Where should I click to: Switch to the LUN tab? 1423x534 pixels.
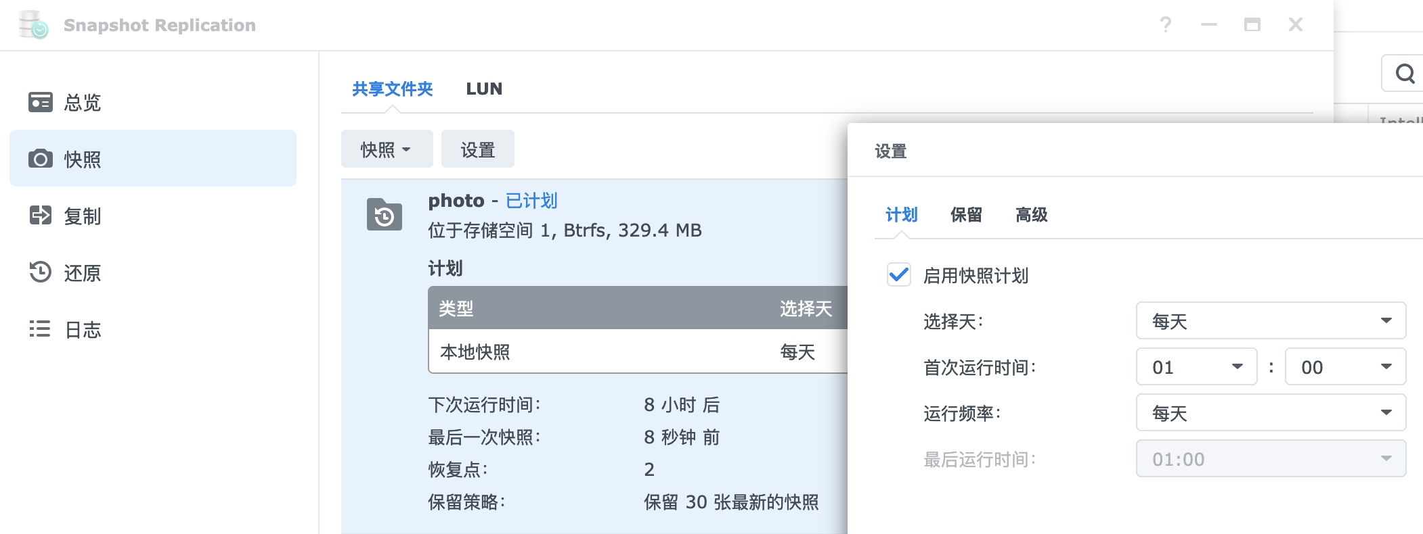click(x=484, y=89)
